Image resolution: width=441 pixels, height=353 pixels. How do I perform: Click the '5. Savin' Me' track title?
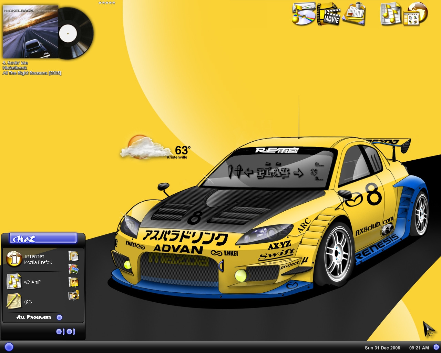click(15, 63)
